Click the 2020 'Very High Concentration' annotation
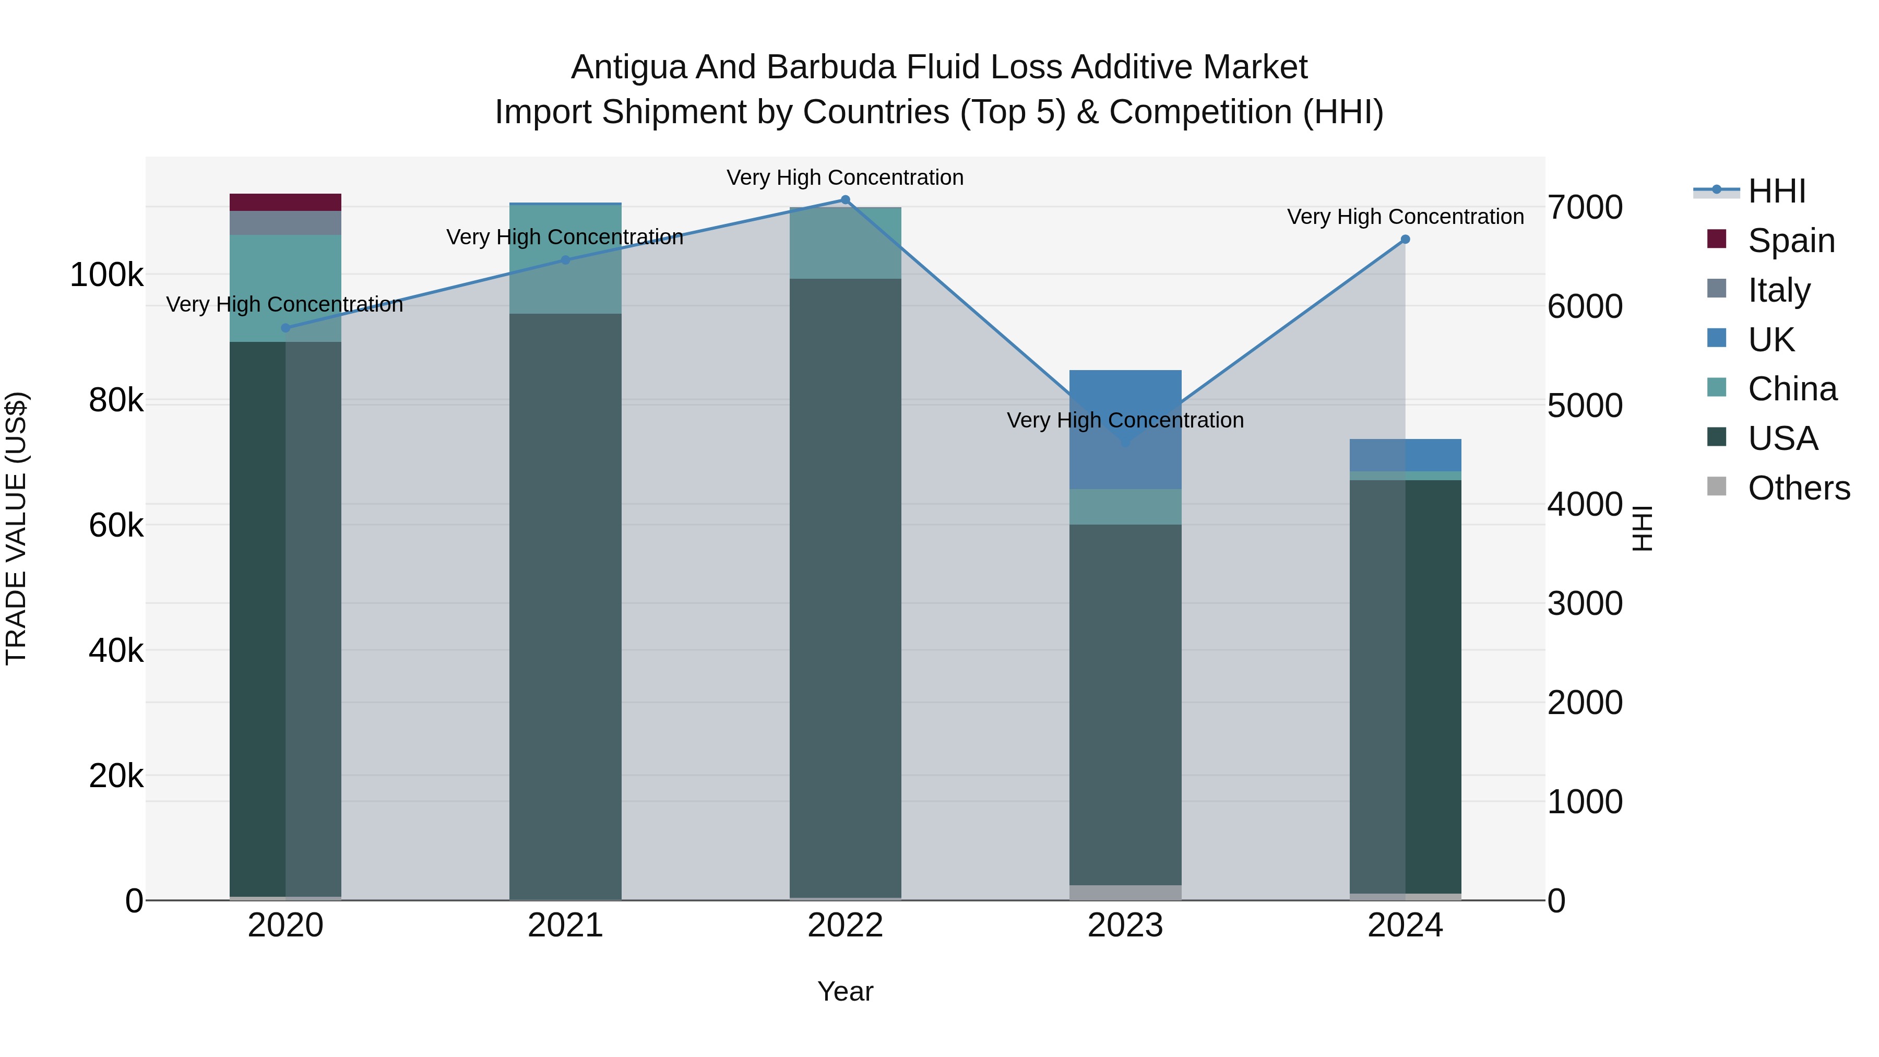 285,304
